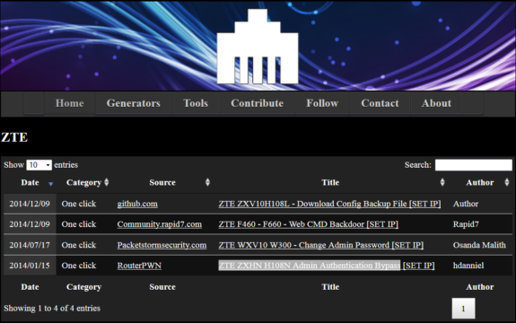The width and height of the screenshot is (516, 323).
Task: Select date 2014/01/15 cell
Action: tap(30, 266)
